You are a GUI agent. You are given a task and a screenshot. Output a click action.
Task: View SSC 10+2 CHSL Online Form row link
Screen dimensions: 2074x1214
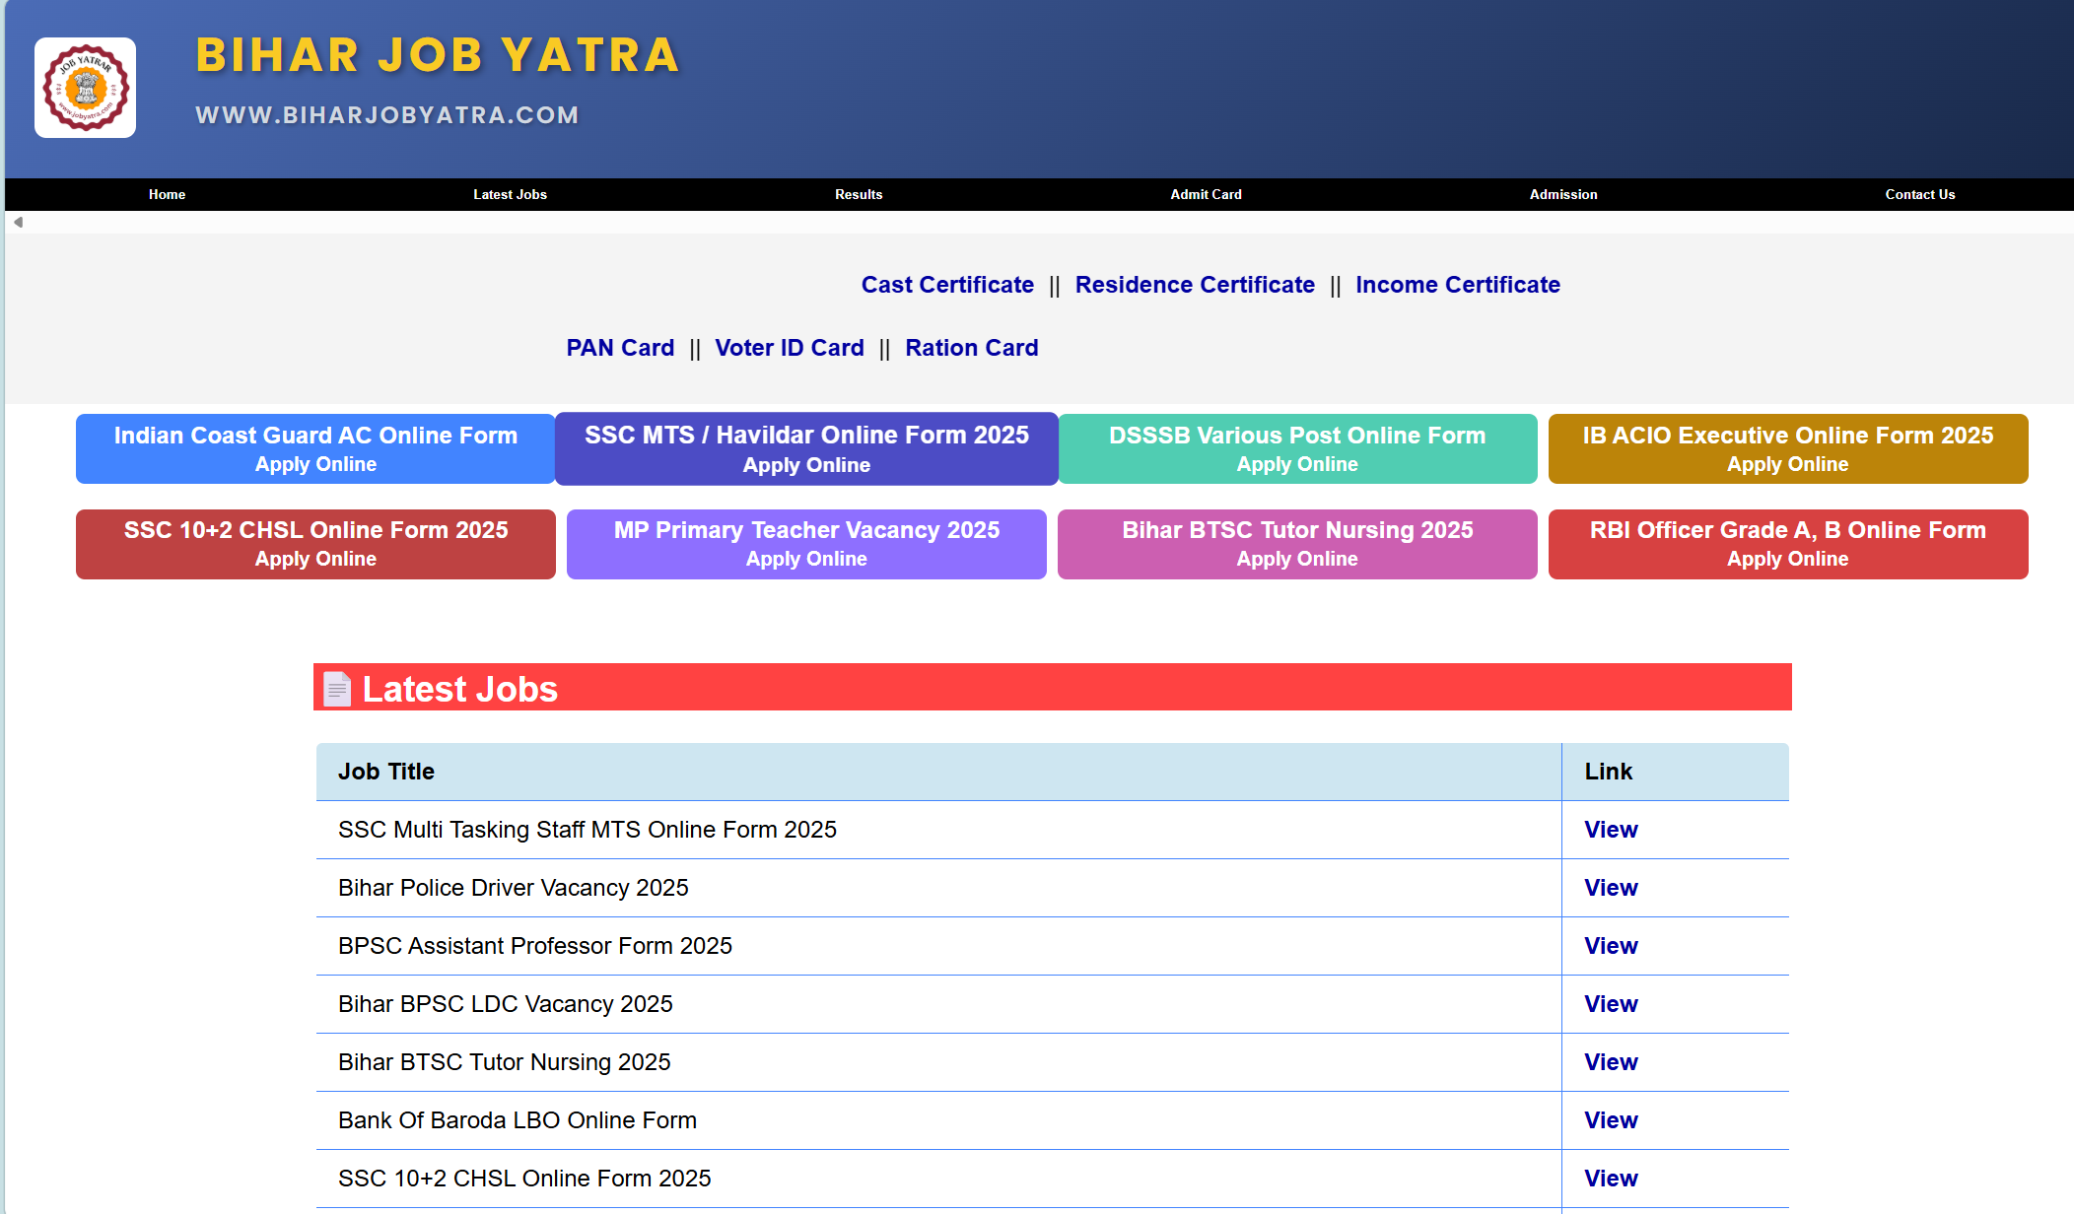tap(1611, 1179)
